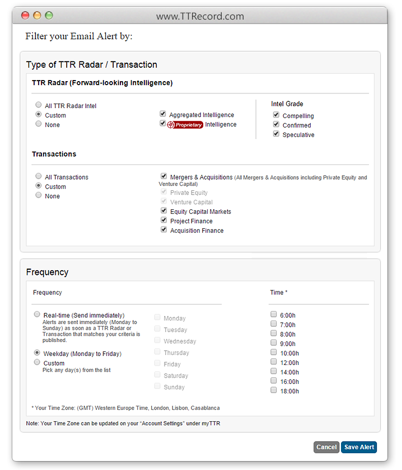Select All Transactions radio button
This screenshot has height=470, width=402.
tap(39, 176)
